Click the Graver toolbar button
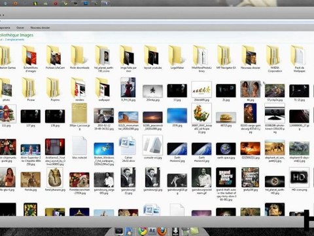314x236 pixels. tap(20, 28)
